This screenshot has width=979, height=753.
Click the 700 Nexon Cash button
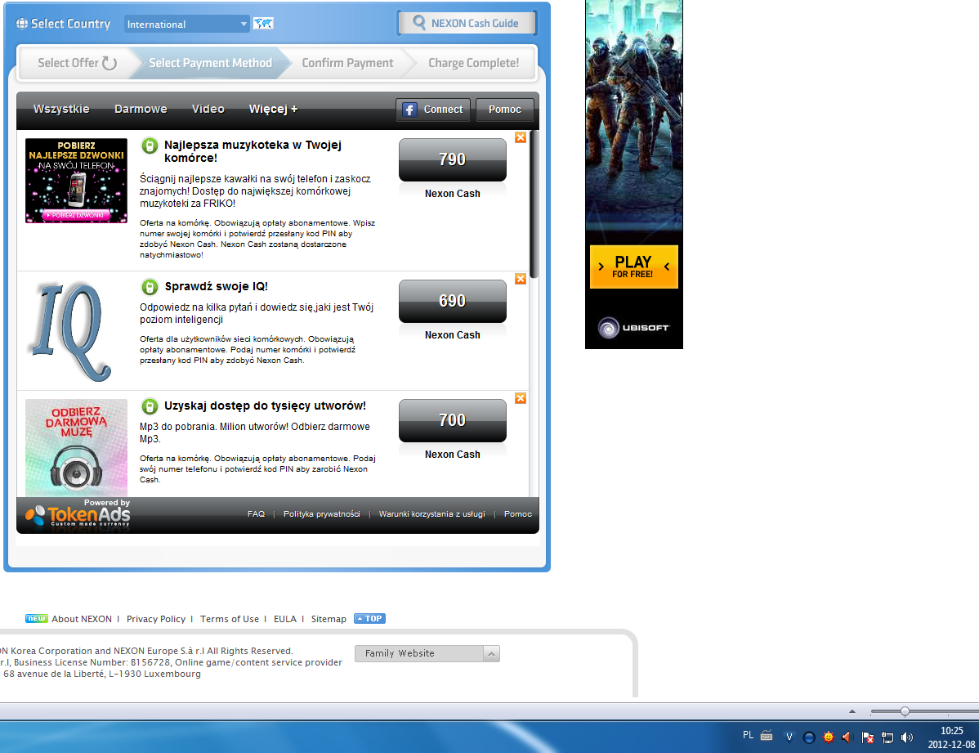point(452,420)
